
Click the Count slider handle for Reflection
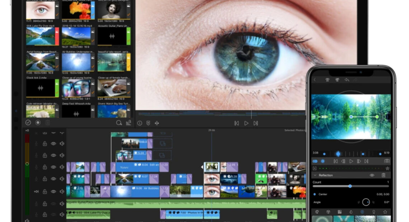tap(350, 186)
